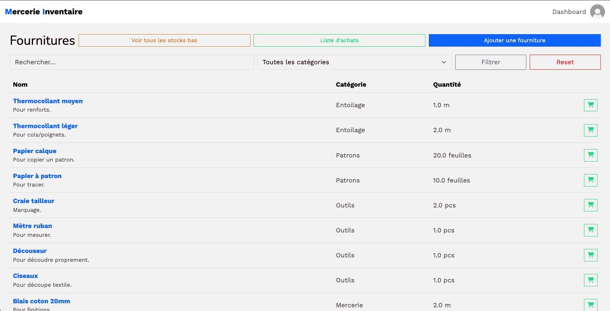Open the Découseur item link
This screenshot has width=610, height=311.
tap(30, 251)
